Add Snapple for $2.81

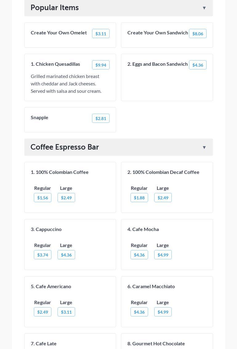[101, 119]
